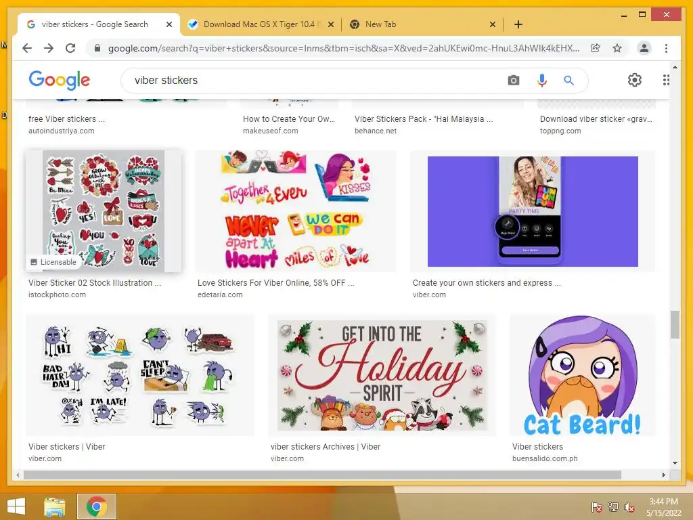The height and width of the screenshot is (520, 693).
Task: Search by image camera icon
Action: point(514,81)
